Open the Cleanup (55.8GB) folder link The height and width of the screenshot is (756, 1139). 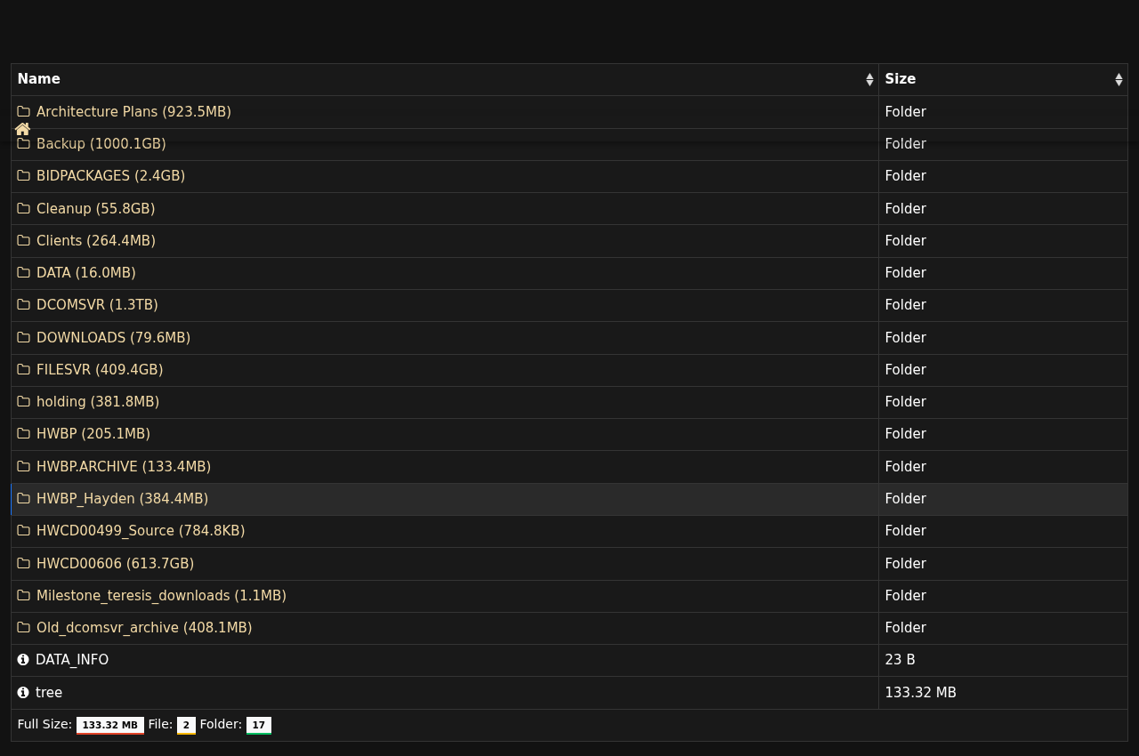click(x=95, y=209)
